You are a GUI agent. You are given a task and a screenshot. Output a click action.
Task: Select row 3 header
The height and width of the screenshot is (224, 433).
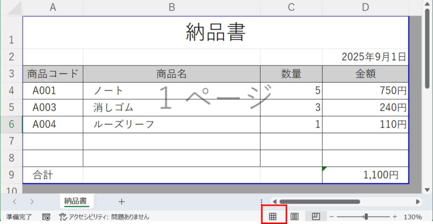coord(11,74)
